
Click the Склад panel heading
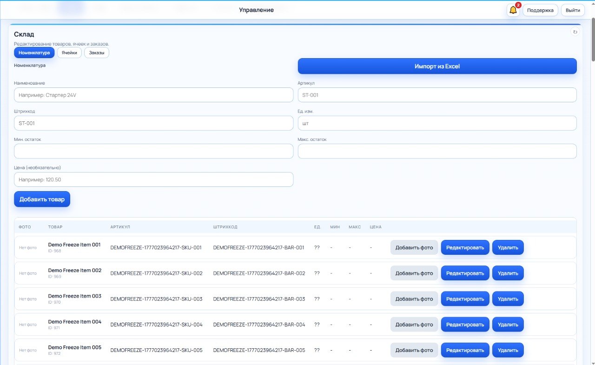click(x=24, y=34)
